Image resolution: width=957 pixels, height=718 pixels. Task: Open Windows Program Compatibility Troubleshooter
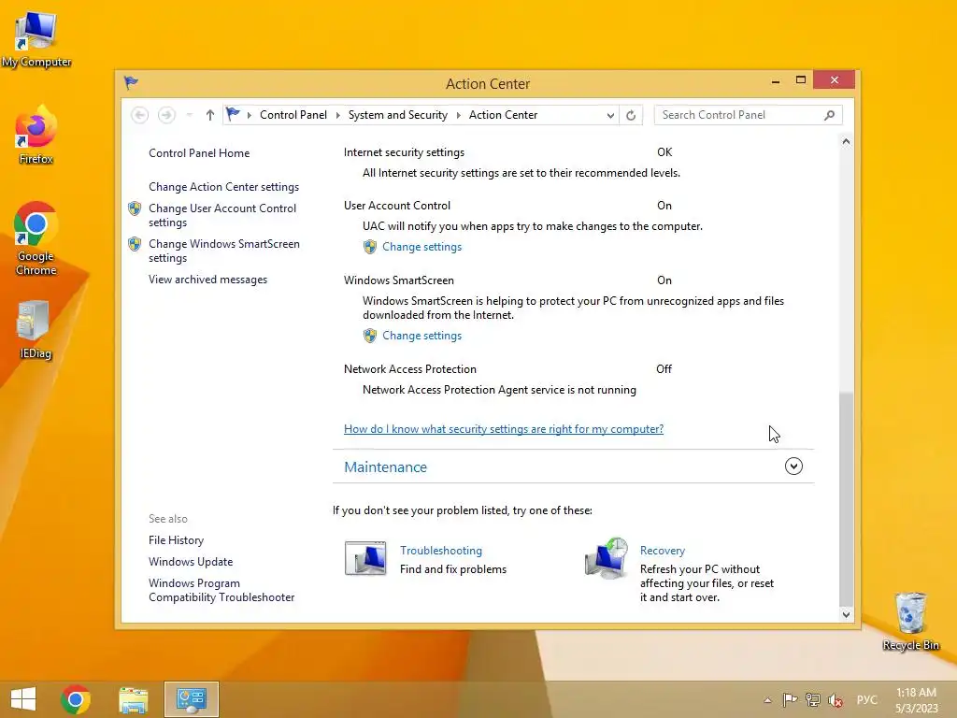click(x=221, y=590)
